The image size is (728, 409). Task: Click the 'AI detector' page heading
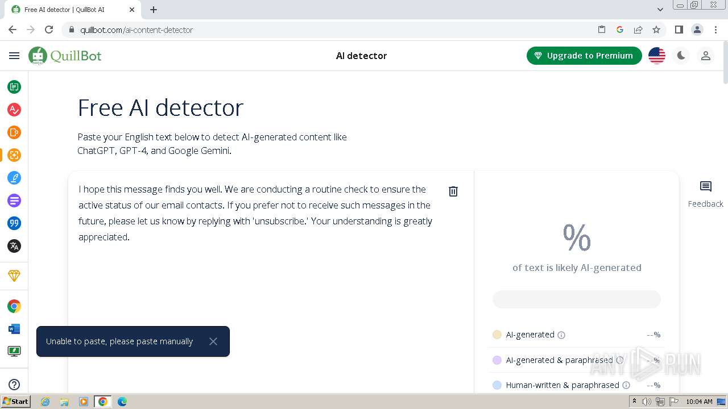click(x=361, y=56)
